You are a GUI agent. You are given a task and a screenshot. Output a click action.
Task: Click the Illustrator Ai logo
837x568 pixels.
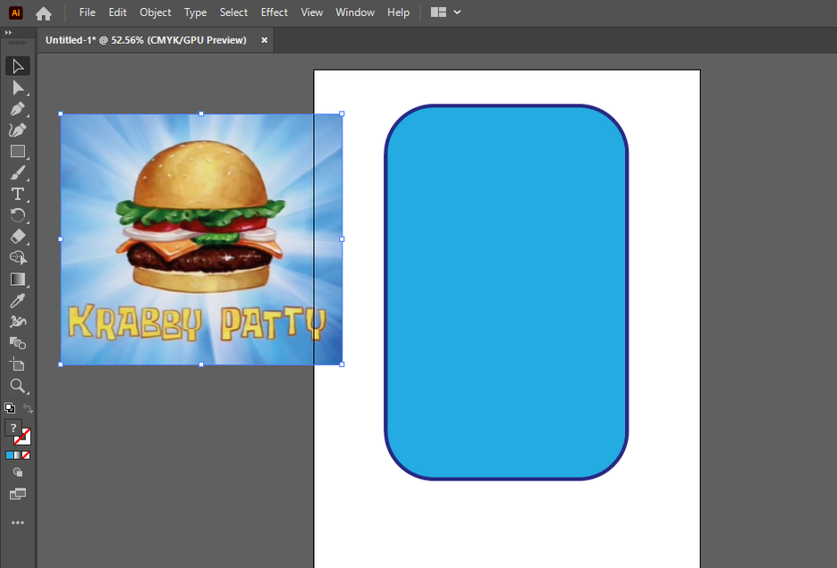[x=16, y=13]
